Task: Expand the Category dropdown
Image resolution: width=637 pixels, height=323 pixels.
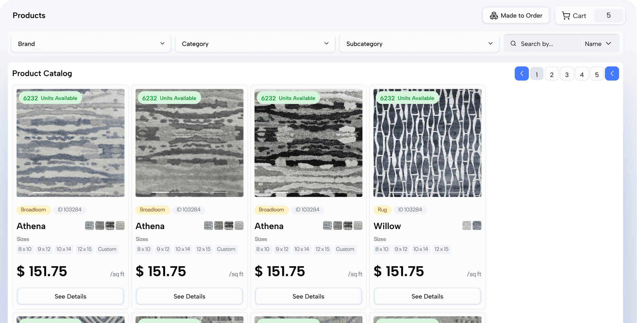Action: click(255, 44)
